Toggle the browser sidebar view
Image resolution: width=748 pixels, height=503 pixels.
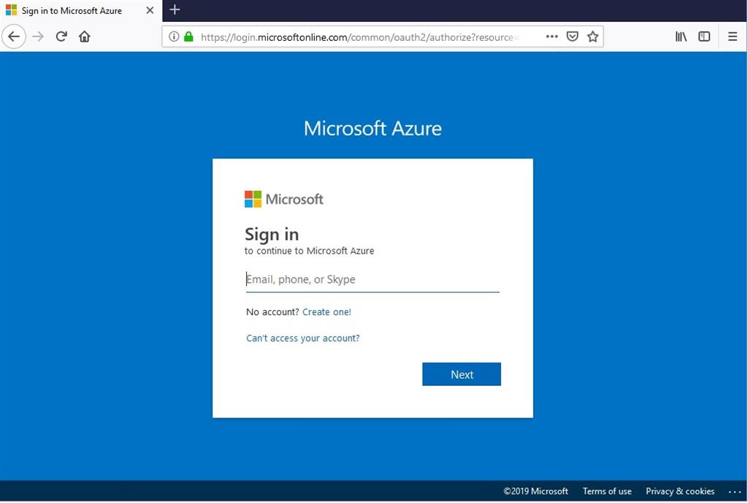(x=703, y=36)
